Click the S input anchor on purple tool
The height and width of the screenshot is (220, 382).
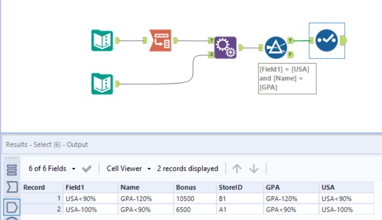211,55
